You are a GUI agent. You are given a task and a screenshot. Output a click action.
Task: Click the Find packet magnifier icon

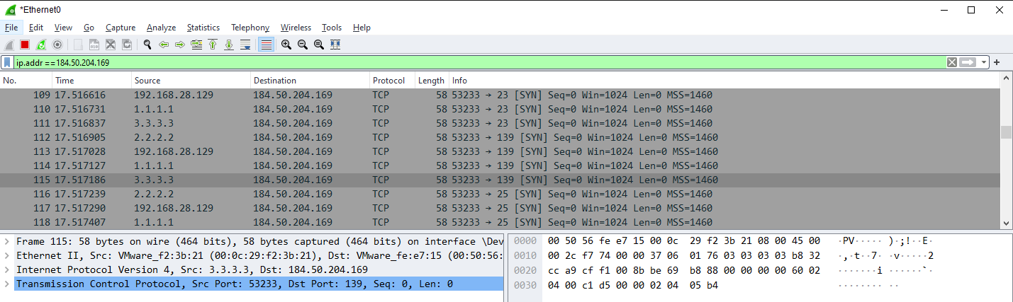[x=147, y=45]
